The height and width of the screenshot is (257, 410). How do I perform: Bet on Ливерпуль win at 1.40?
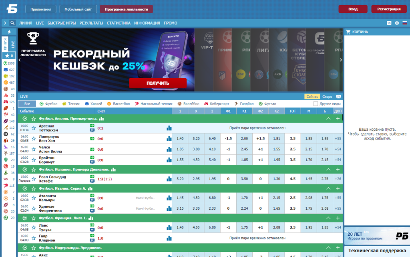180,139
